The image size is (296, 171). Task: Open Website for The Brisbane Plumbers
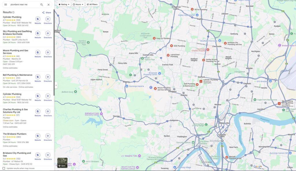tap(38, 137)
